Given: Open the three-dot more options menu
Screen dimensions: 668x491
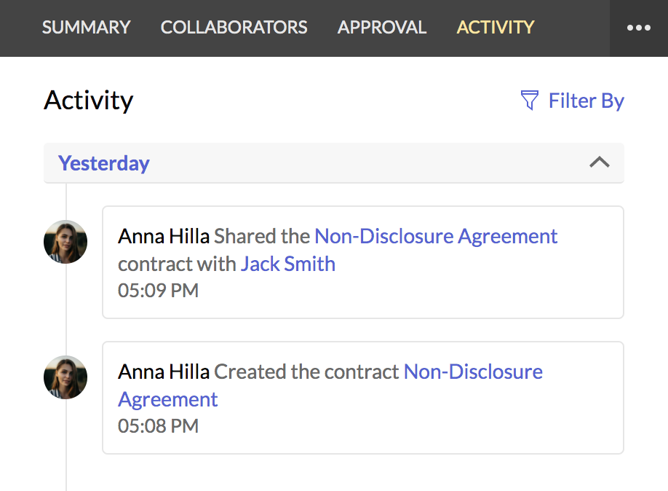Looking at the screenshot, I should coord(639,28).
